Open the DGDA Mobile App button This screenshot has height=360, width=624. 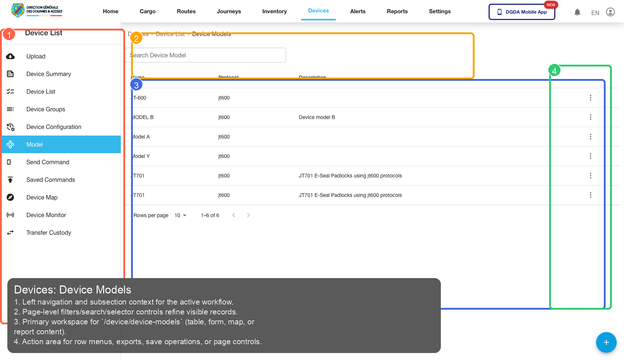(x=522, y=12)
